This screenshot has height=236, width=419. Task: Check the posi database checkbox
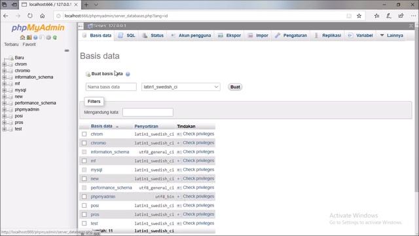tap(84, 205)
